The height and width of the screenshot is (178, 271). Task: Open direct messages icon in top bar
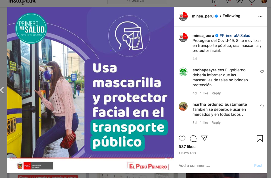228,1
